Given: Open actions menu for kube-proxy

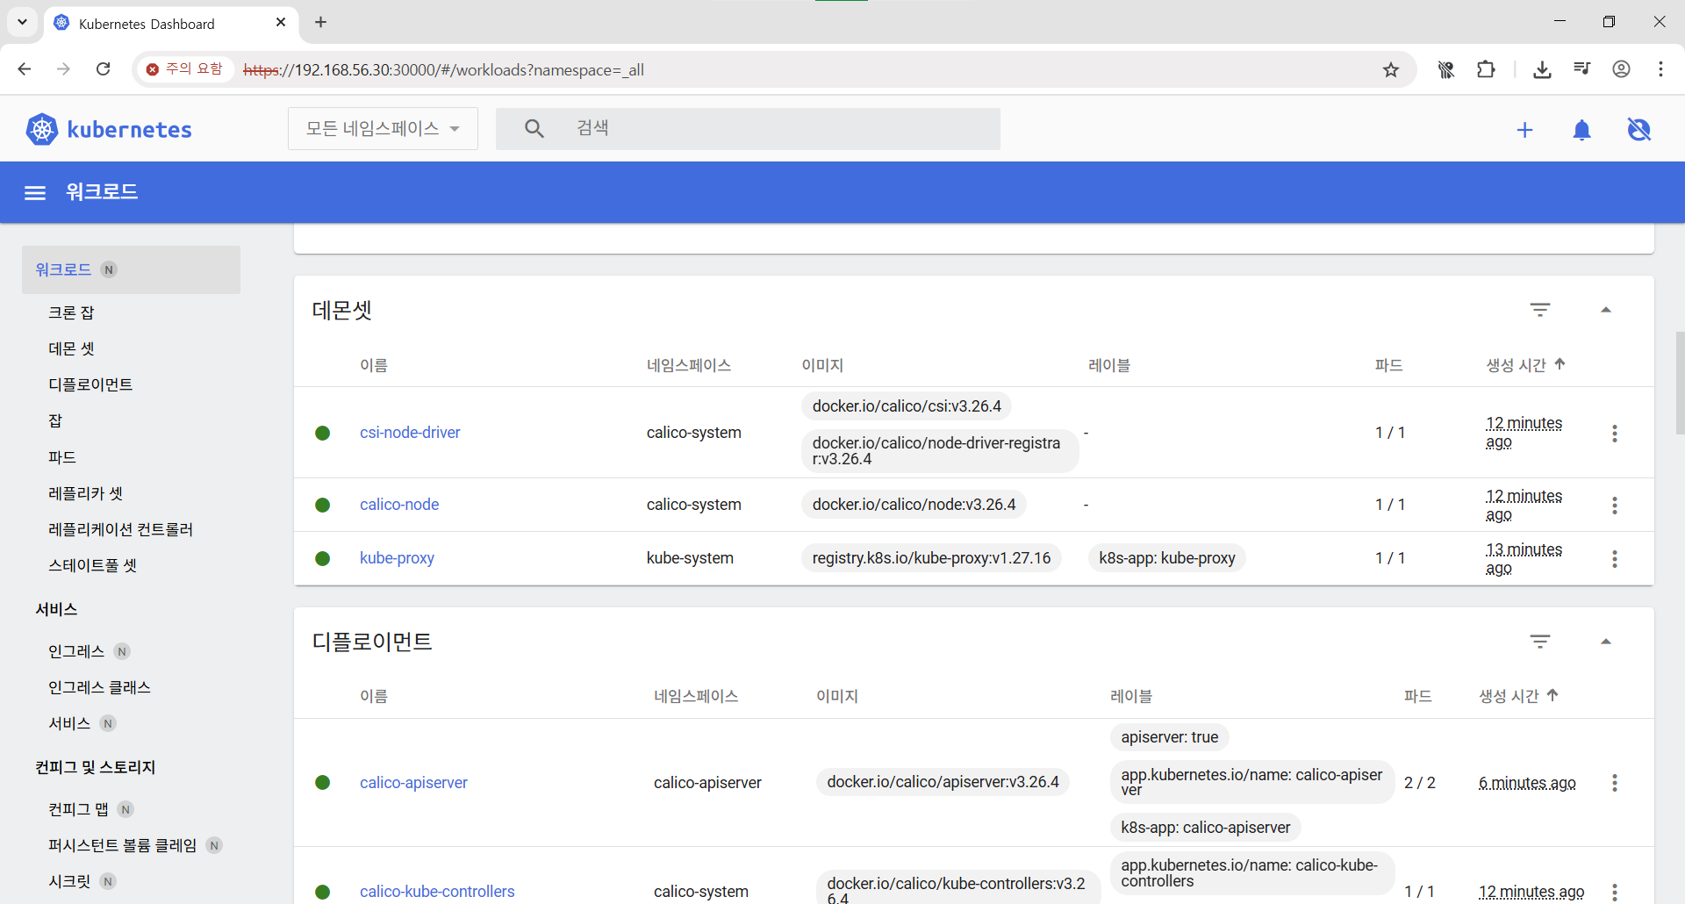Looking at the screenshot, I should [x=1615, y=559].
